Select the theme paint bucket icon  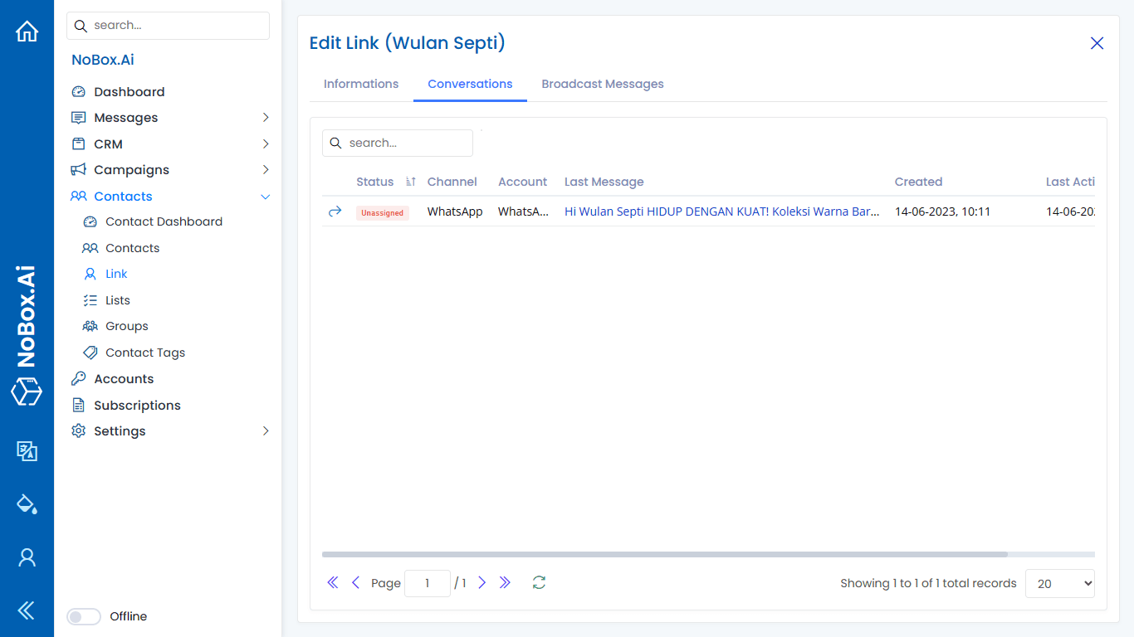(x=27, y=503)
